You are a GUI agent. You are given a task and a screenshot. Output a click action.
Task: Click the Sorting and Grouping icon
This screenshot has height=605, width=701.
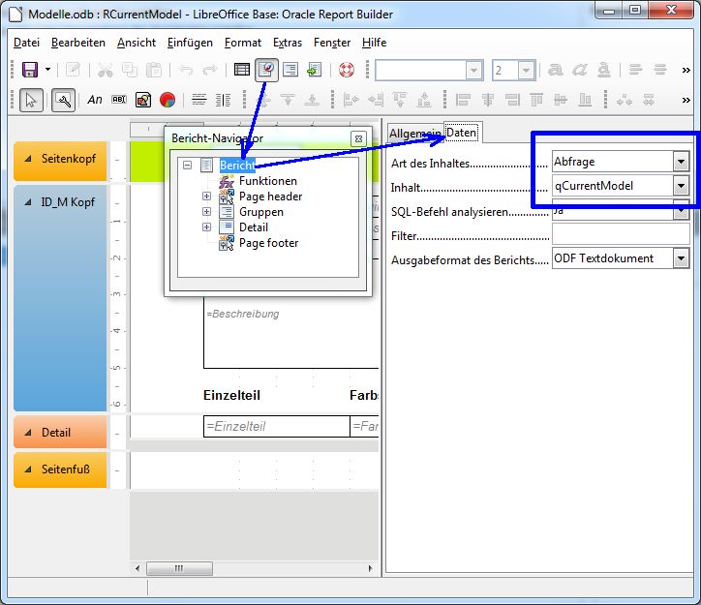(290, 70)
